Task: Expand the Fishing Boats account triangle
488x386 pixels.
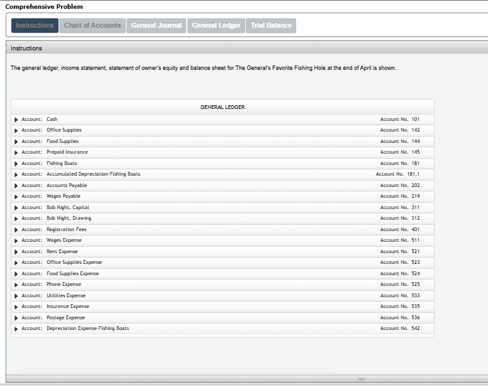Action: [x=16, y=164]
